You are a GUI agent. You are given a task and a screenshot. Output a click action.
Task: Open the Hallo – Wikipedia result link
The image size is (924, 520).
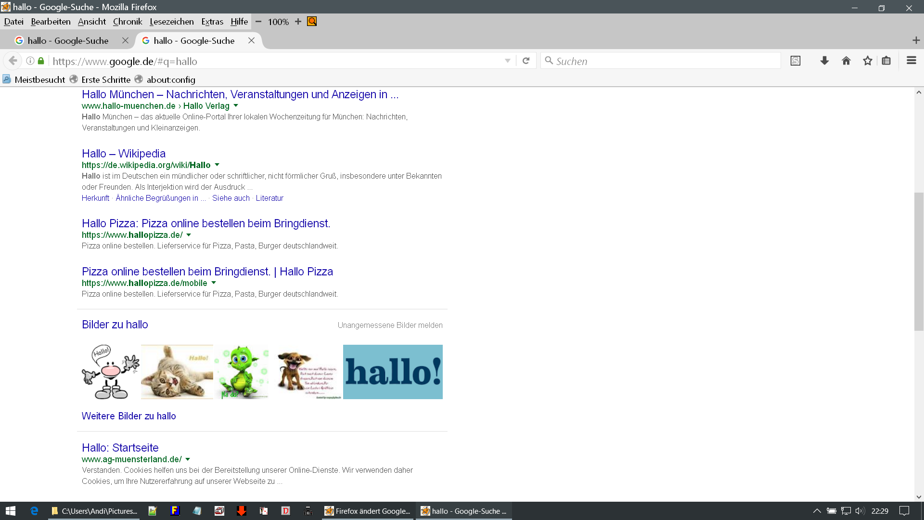coord(124,154)
